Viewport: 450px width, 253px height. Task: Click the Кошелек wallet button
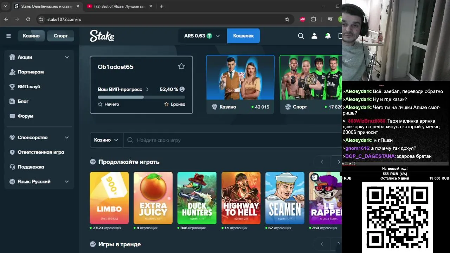coord(243,36)
